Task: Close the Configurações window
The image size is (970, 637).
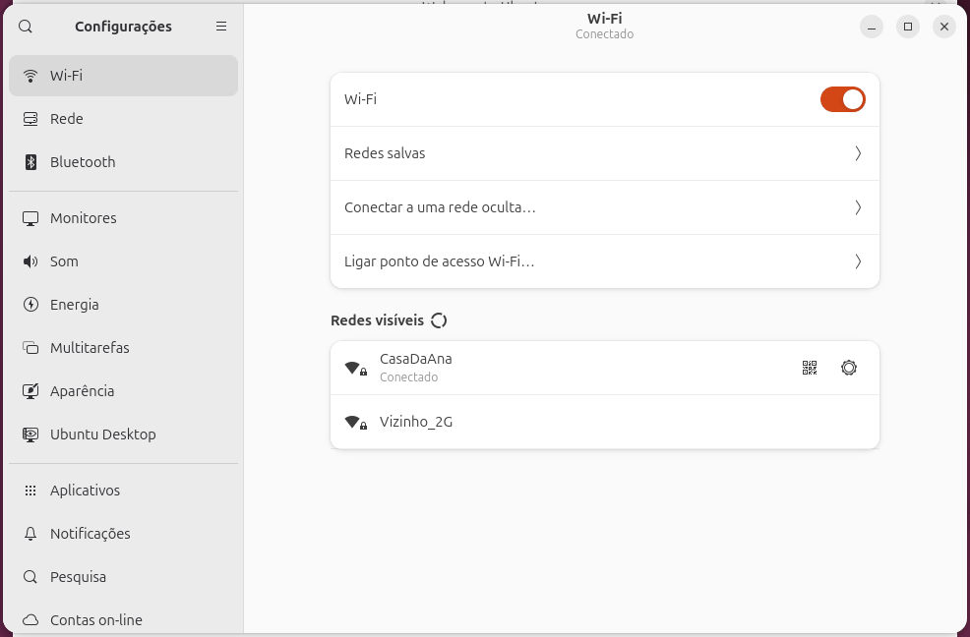Action: coord(944,27)
